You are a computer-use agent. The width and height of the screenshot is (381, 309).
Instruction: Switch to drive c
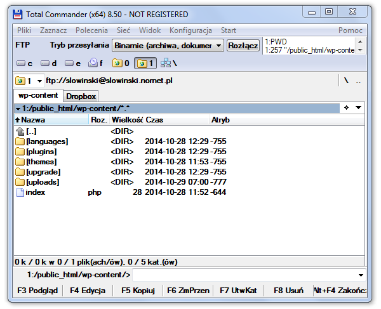[x=24, y=63]
